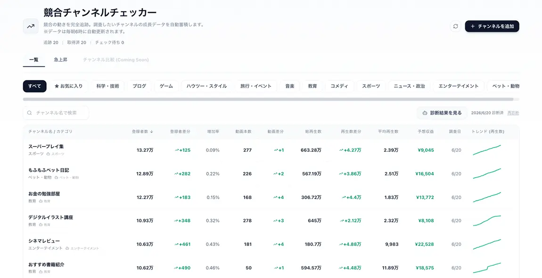The height and width of the screenshot is (278, 542).
Task: Switch to the 一覧 tab
Action: 34,60
